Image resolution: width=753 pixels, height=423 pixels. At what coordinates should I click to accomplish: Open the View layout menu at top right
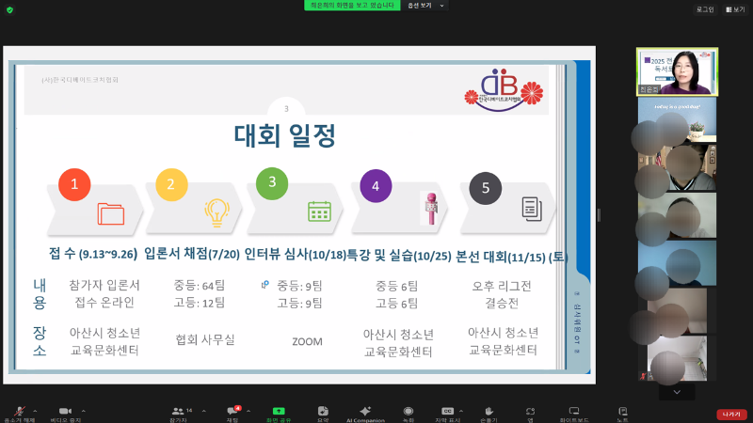click(x=733, y=9)
